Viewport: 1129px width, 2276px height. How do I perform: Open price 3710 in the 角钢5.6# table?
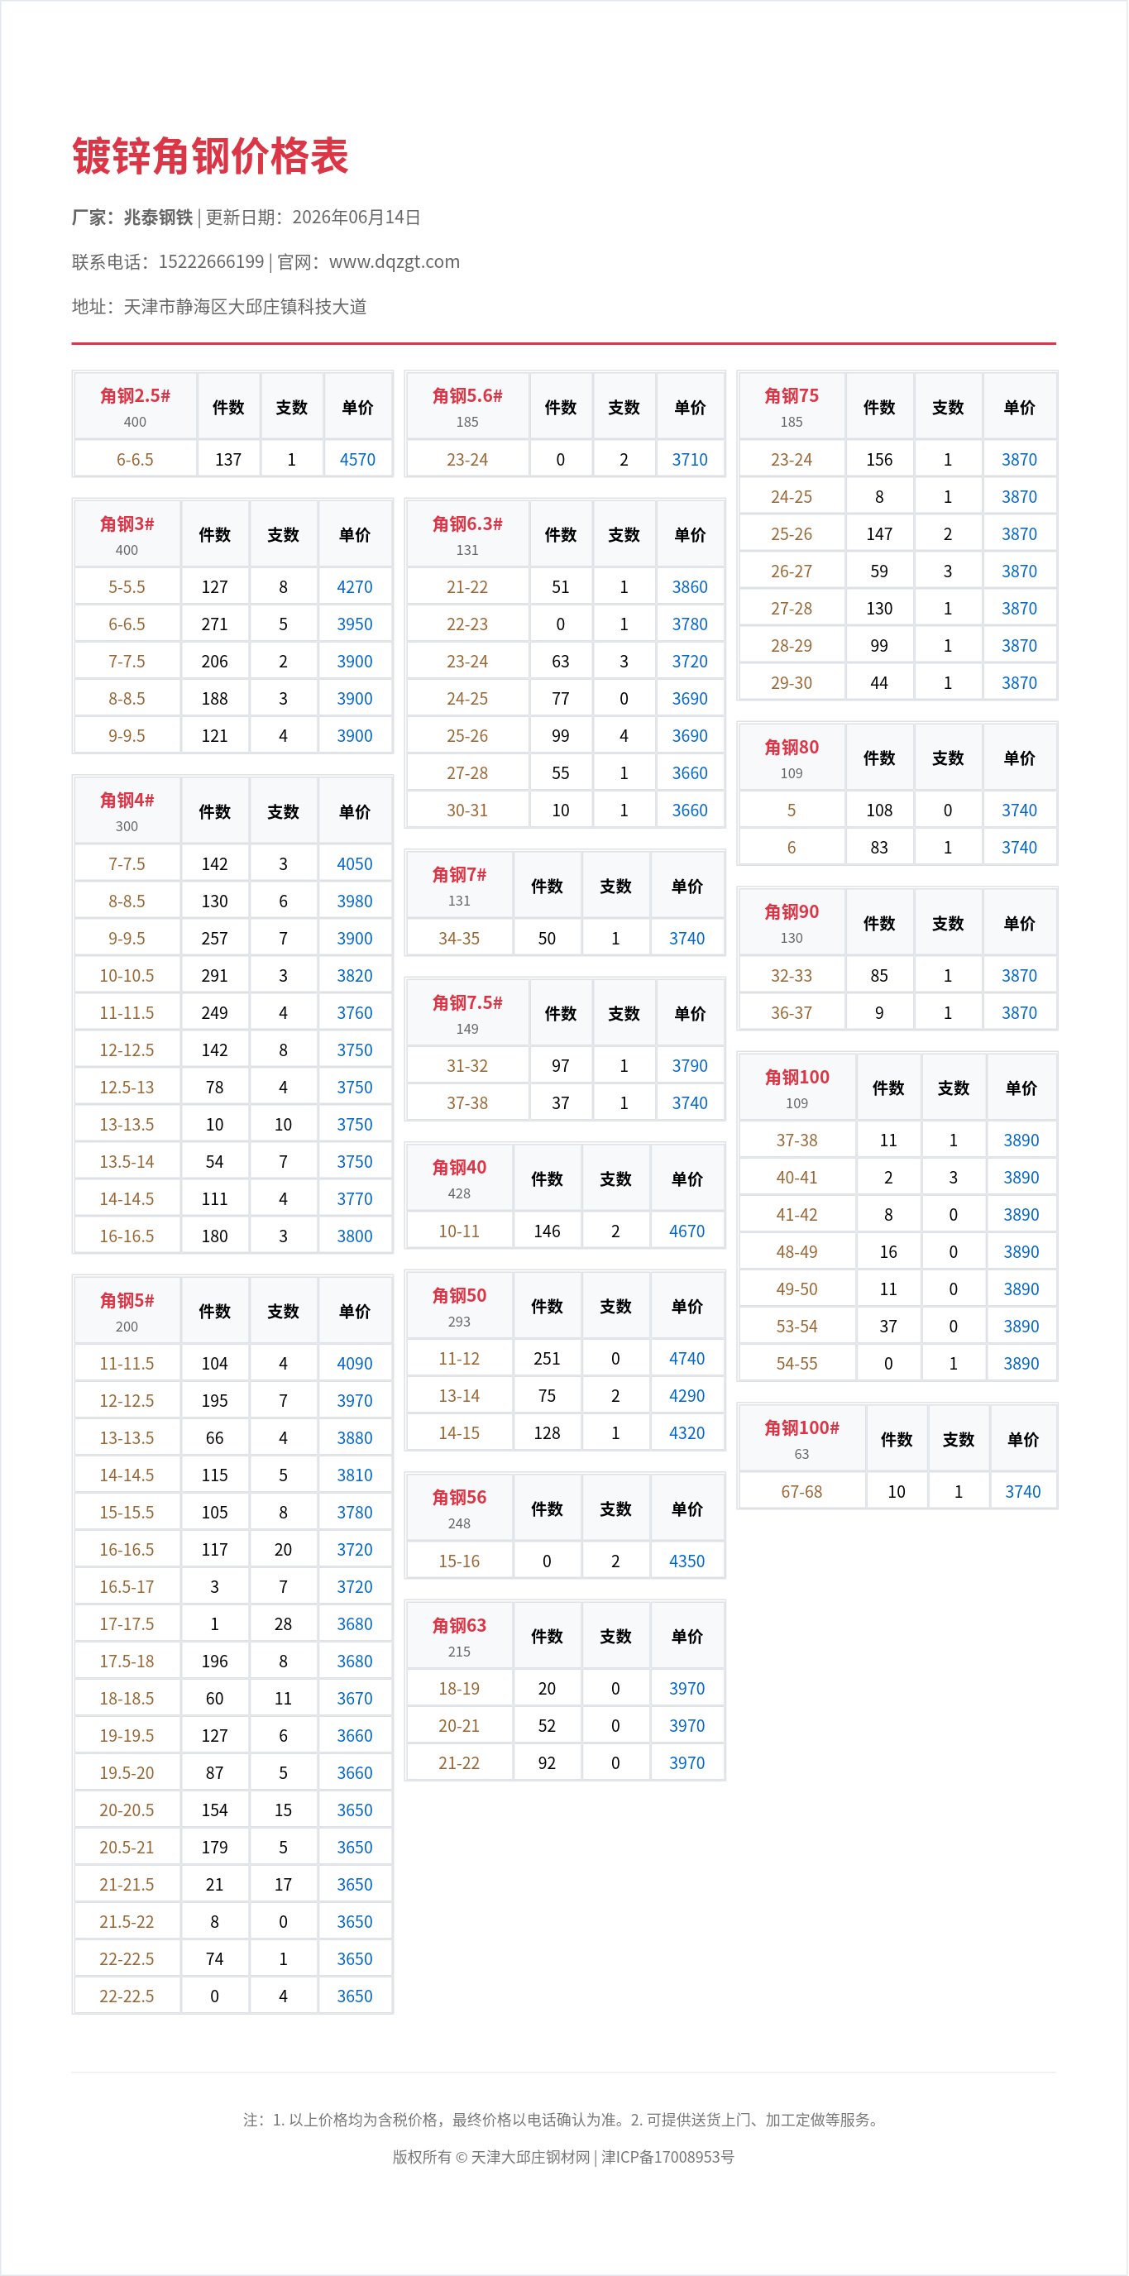pos(690,460)
